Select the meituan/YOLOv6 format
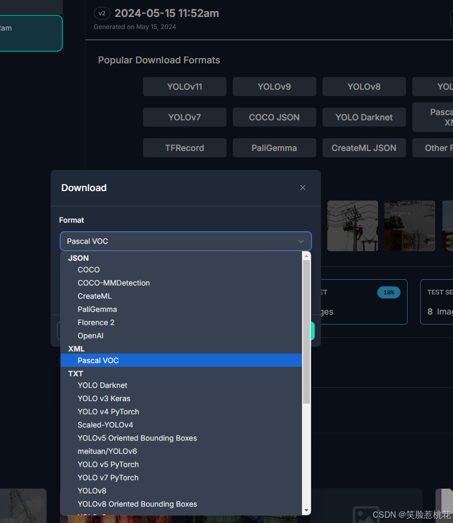The image size is (453, 523). (181, 451)
